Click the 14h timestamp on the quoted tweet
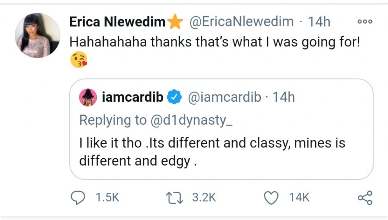 [x=284, y=98]
